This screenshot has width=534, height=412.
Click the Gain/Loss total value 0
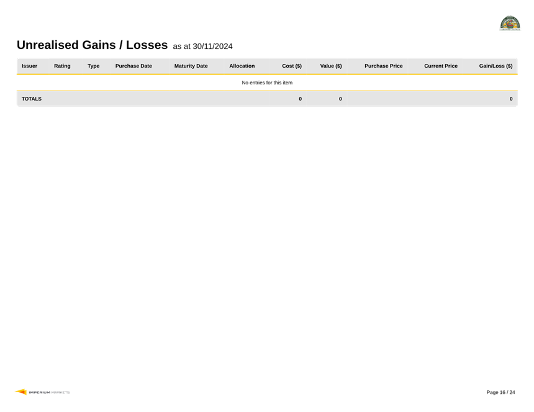click(x=511, y=99)
